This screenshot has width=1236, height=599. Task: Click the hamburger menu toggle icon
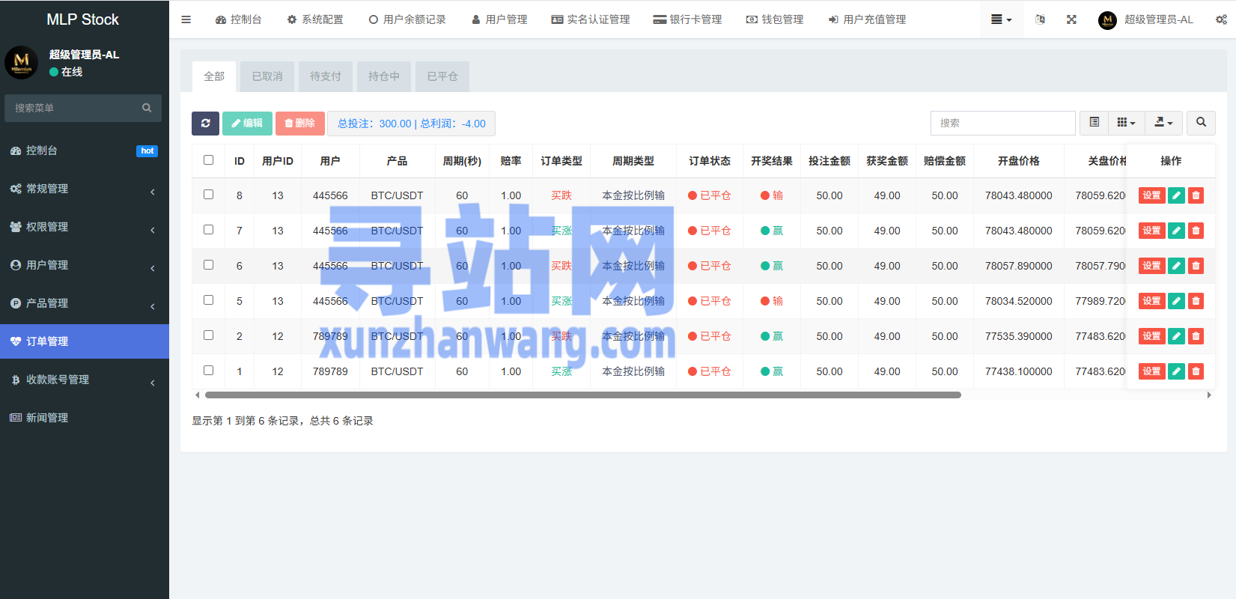pyautogui.click(x=186, y=19)
